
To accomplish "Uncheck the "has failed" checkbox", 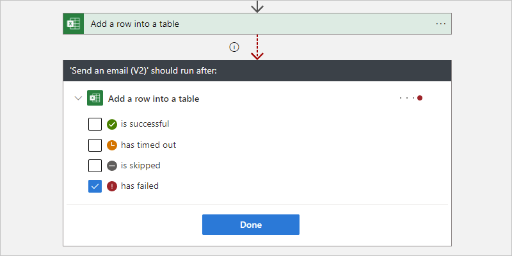I will point(95,186).
